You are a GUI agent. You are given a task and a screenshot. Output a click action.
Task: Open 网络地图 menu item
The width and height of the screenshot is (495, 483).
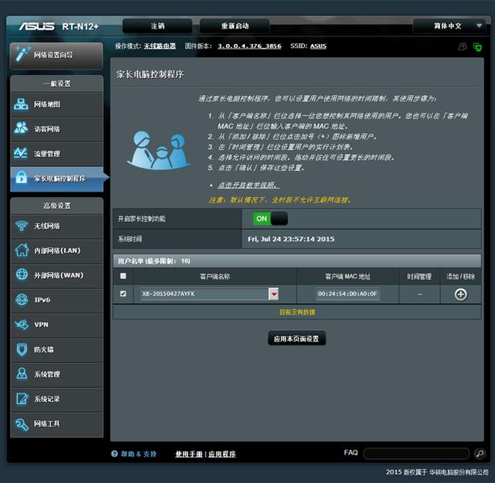(x=56, y=104)
